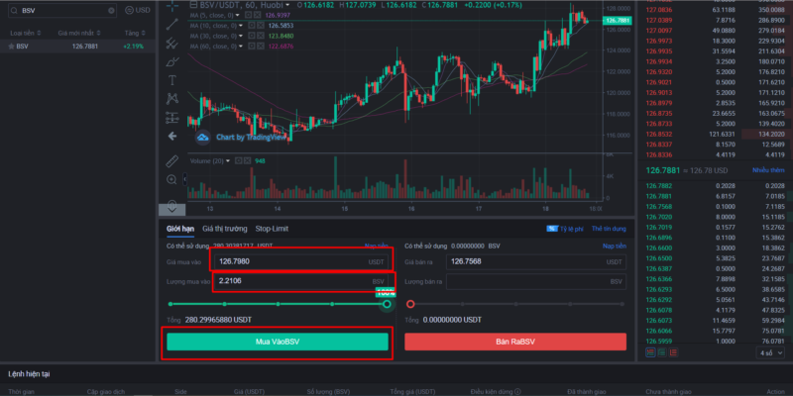Image resolution: width=793 pixels, height=396 pixels.
Task: Open BSV/USDT symbol dropdown arrow
Action: (x=287, y=5)
